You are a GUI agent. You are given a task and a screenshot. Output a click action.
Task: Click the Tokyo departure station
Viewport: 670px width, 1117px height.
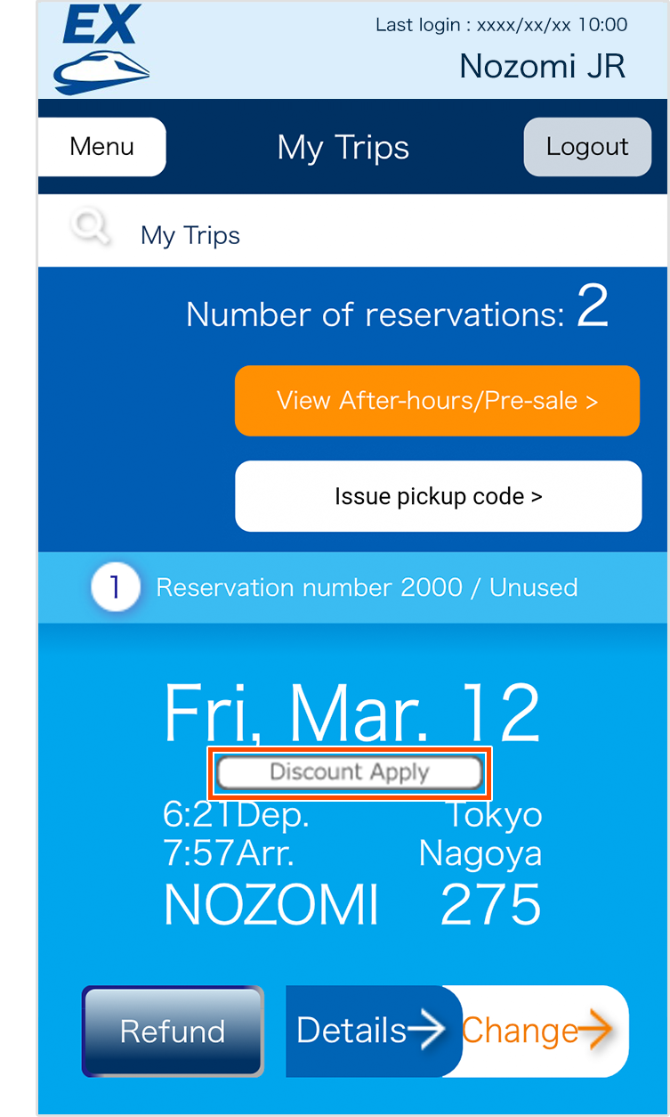pyautogui.click(x=494, y=814)
